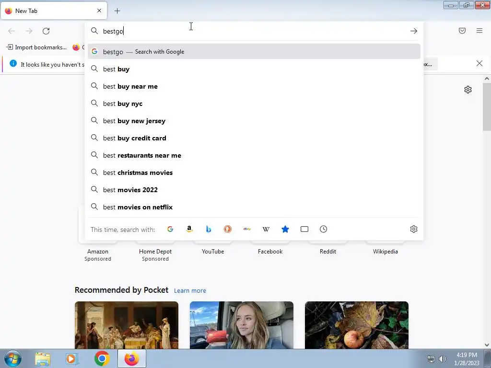Viewport: 491px width, 368px height.
Task: Choose 'best movies on netflix' suggestion
Action: click(254, 207)
